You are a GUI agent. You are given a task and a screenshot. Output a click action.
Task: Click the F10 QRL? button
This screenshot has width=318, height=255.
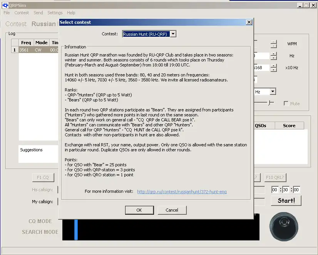[x=275, y=177]
